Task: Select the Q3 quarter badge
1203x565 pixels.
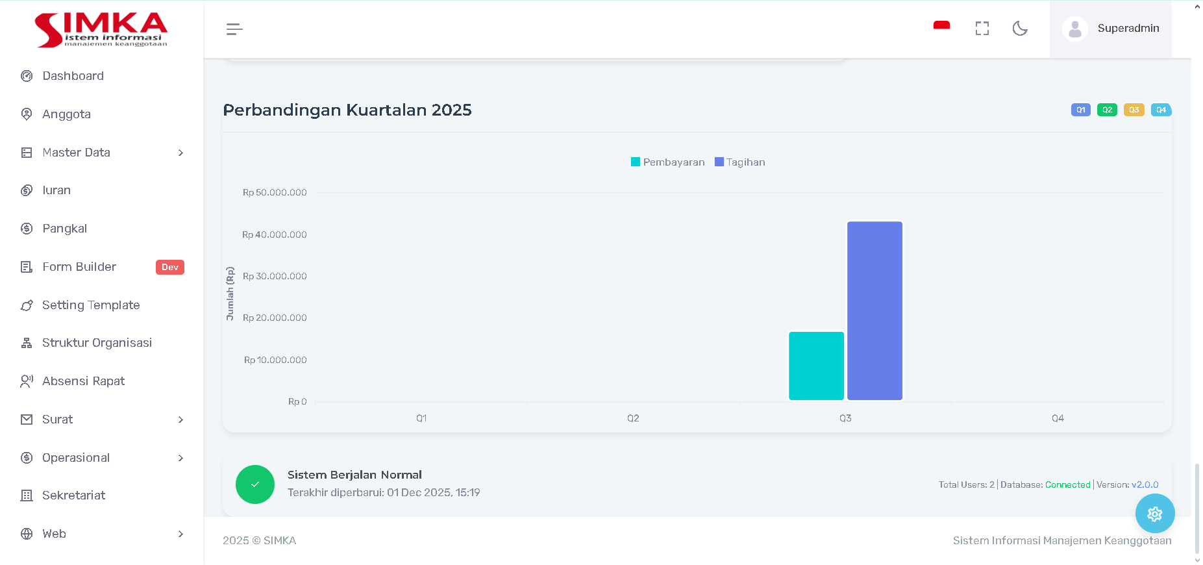Action: 1134,110
